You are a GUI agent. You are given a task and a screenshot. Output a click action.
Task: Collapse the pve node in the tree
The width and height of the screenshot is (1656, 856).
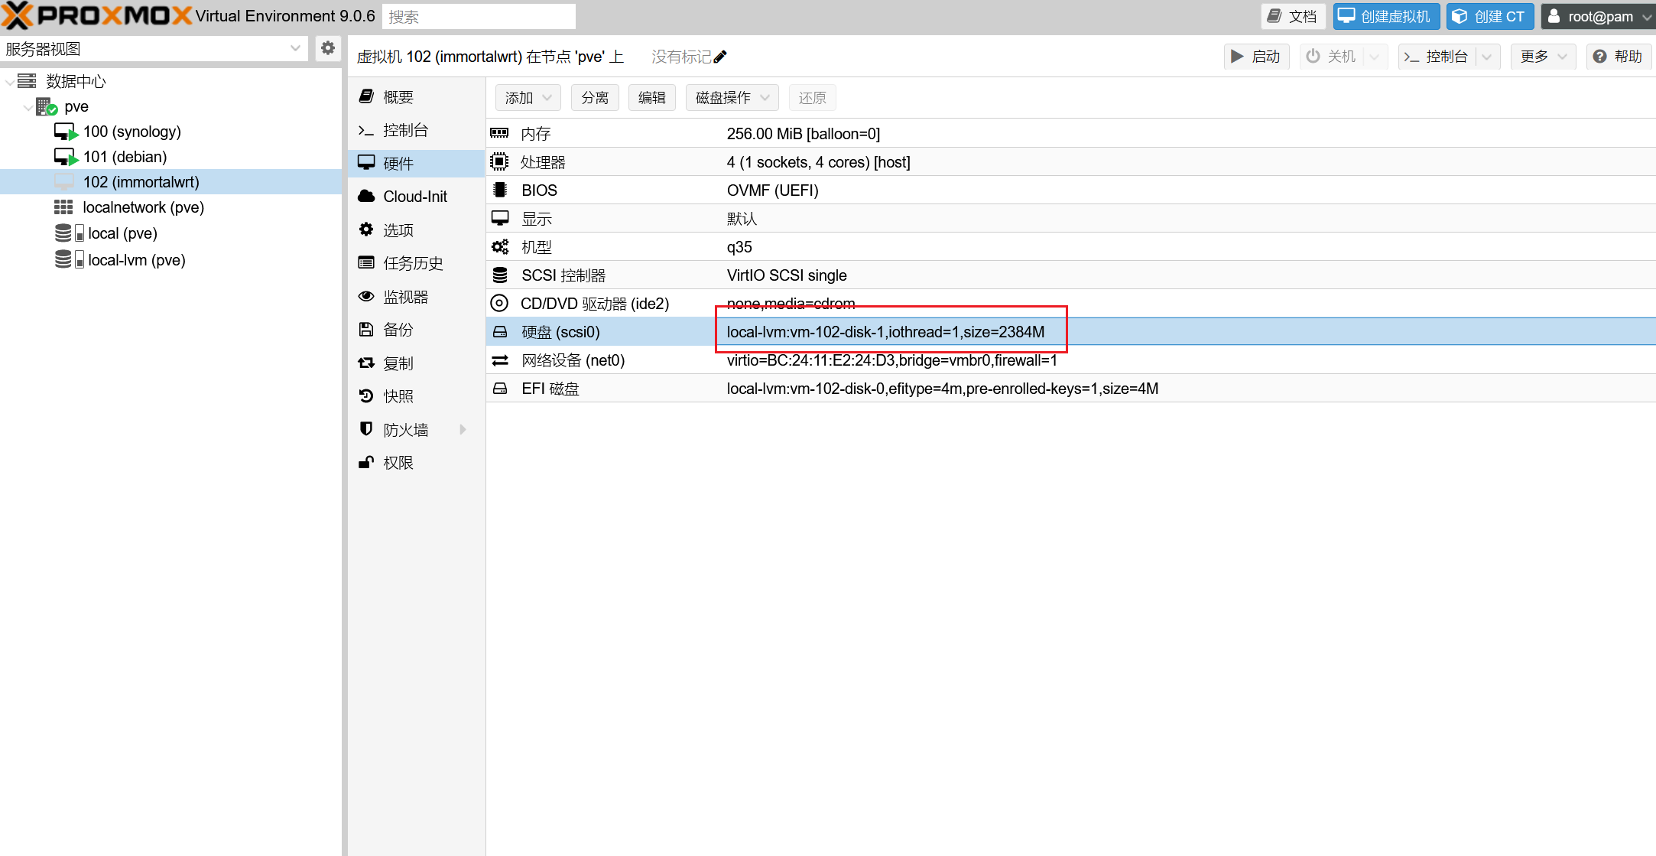(28, 106)
